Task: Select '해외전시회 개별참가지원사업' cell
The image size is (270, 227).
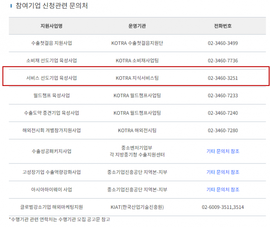Action: click(52, 131)
